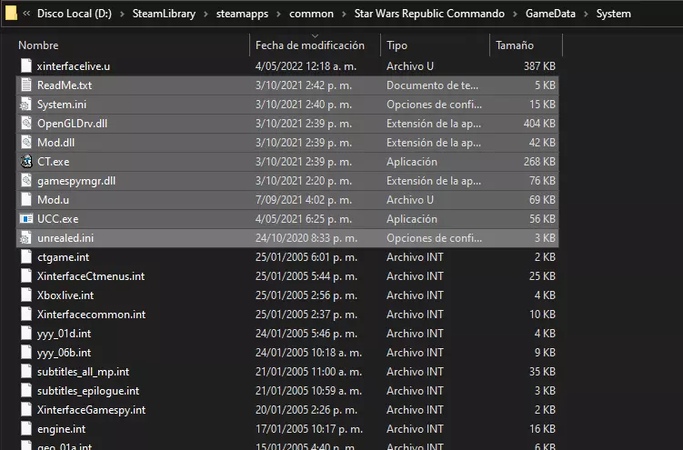Go to Star Wars Republic Commando folder
Screen dimensions: 683x450
427,15
